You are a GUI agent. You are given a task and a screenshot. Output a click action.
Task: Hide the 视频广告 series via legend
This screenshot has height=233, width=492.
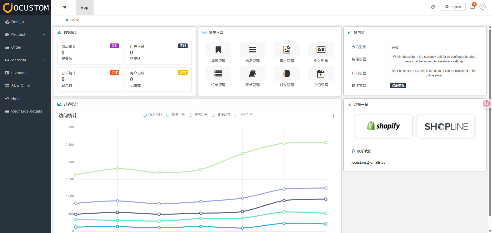pos(197,115)
